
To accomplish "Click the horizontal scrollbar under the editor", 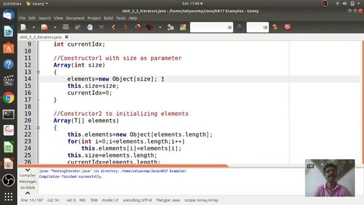I will [123, 166].
